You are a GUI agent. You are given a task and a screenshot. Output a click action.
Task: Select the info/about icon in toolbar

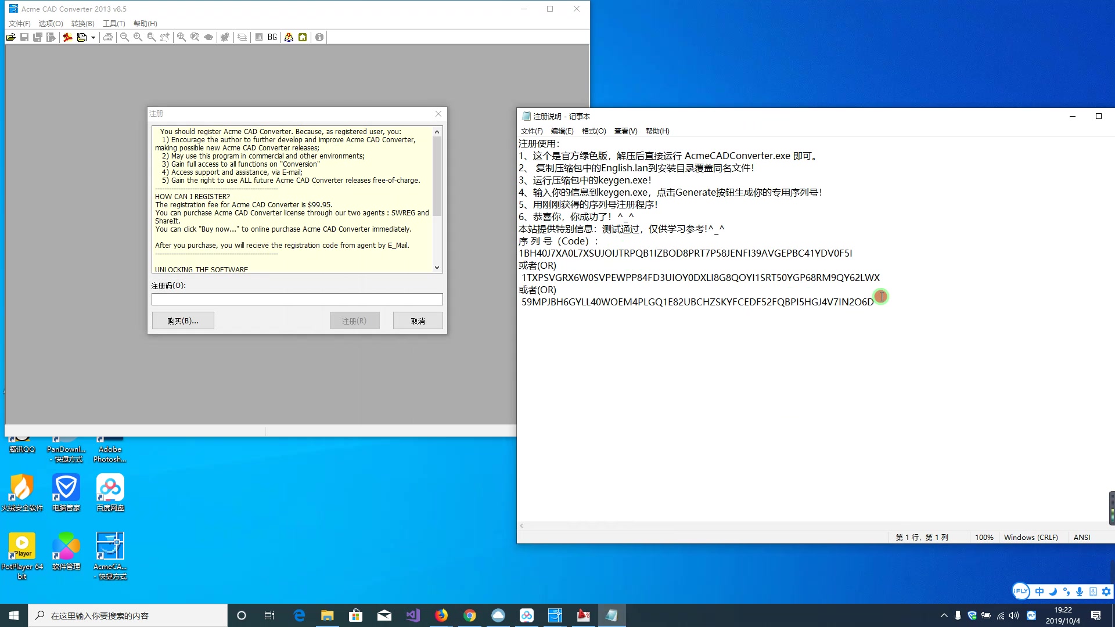pos(319,37)
